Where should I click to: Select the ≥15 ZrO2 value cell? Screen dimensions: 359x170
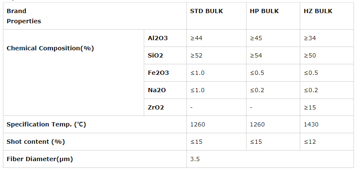pos(310,107)
